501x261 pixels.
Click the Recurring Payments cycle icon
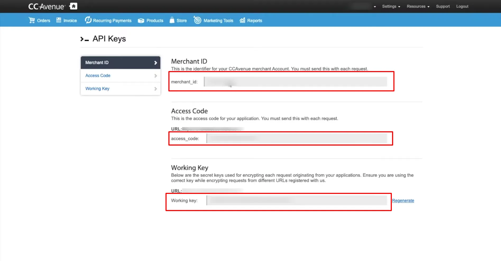[x=88, y=20]
